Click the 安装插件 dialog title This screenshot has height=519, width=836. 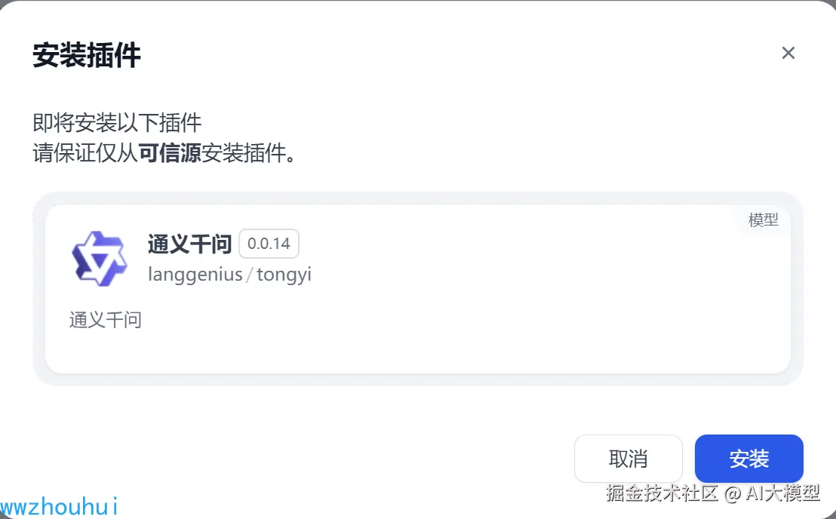pos(87,56)
